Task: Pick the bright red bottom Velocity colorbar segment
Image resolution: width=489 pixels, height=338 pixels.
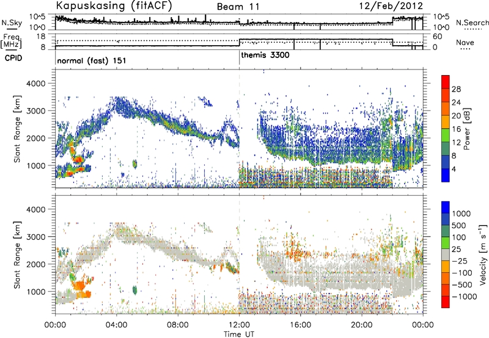Action: 446,302
